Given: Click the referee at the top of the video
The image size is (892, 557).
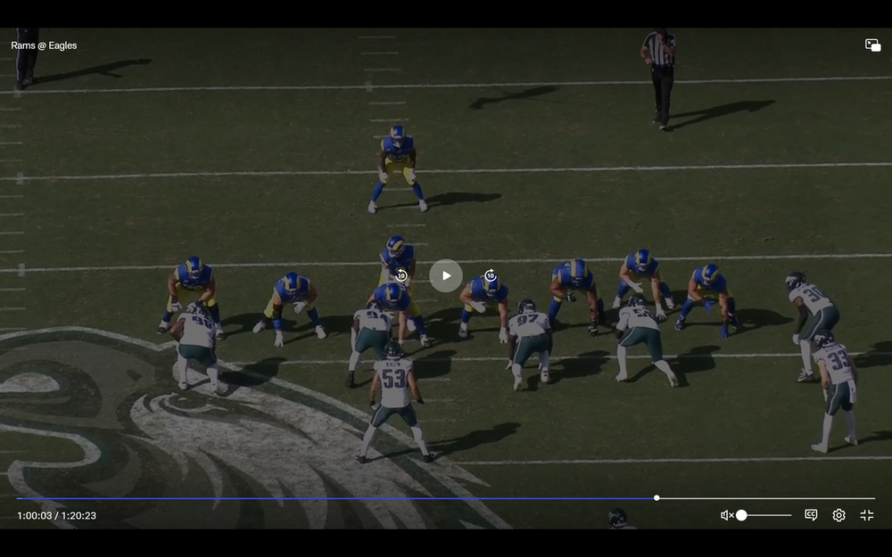Looking at the screenshot, I should click(x=660, y=76).
